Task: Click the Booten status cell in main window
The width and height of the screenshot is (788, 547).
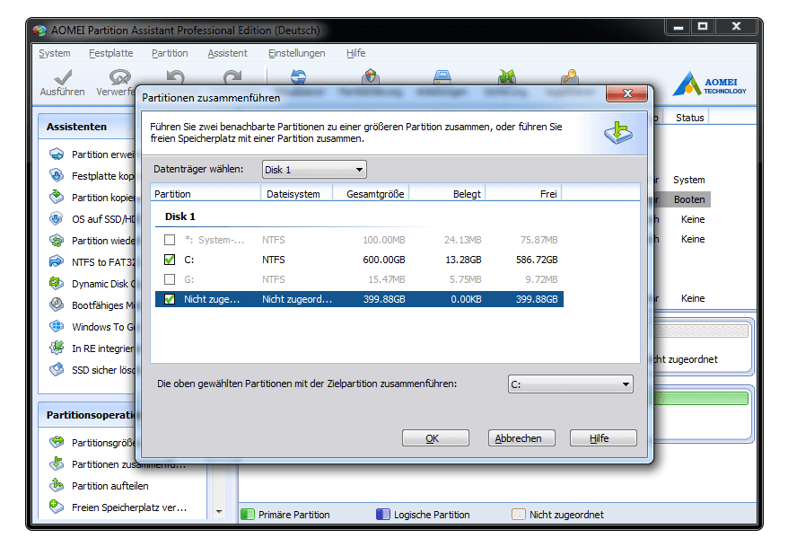Action: (x=689, y=199)
